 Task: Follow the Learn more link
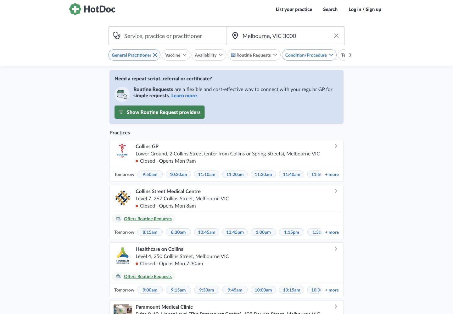(x=184, y=96)
